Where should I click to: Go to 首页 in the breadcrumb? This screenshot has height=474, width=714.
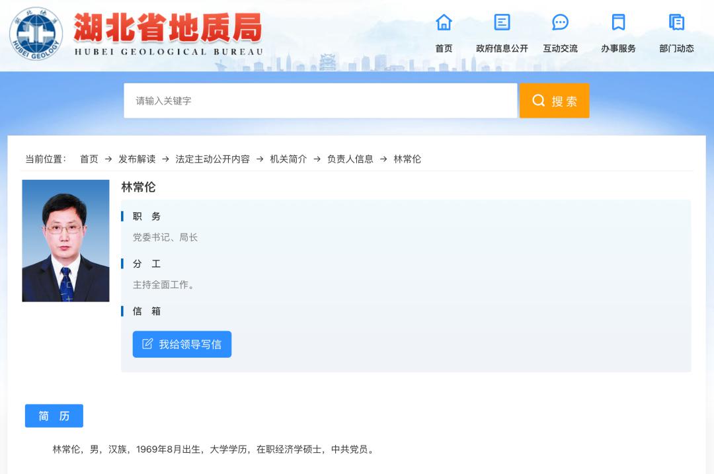89,159
